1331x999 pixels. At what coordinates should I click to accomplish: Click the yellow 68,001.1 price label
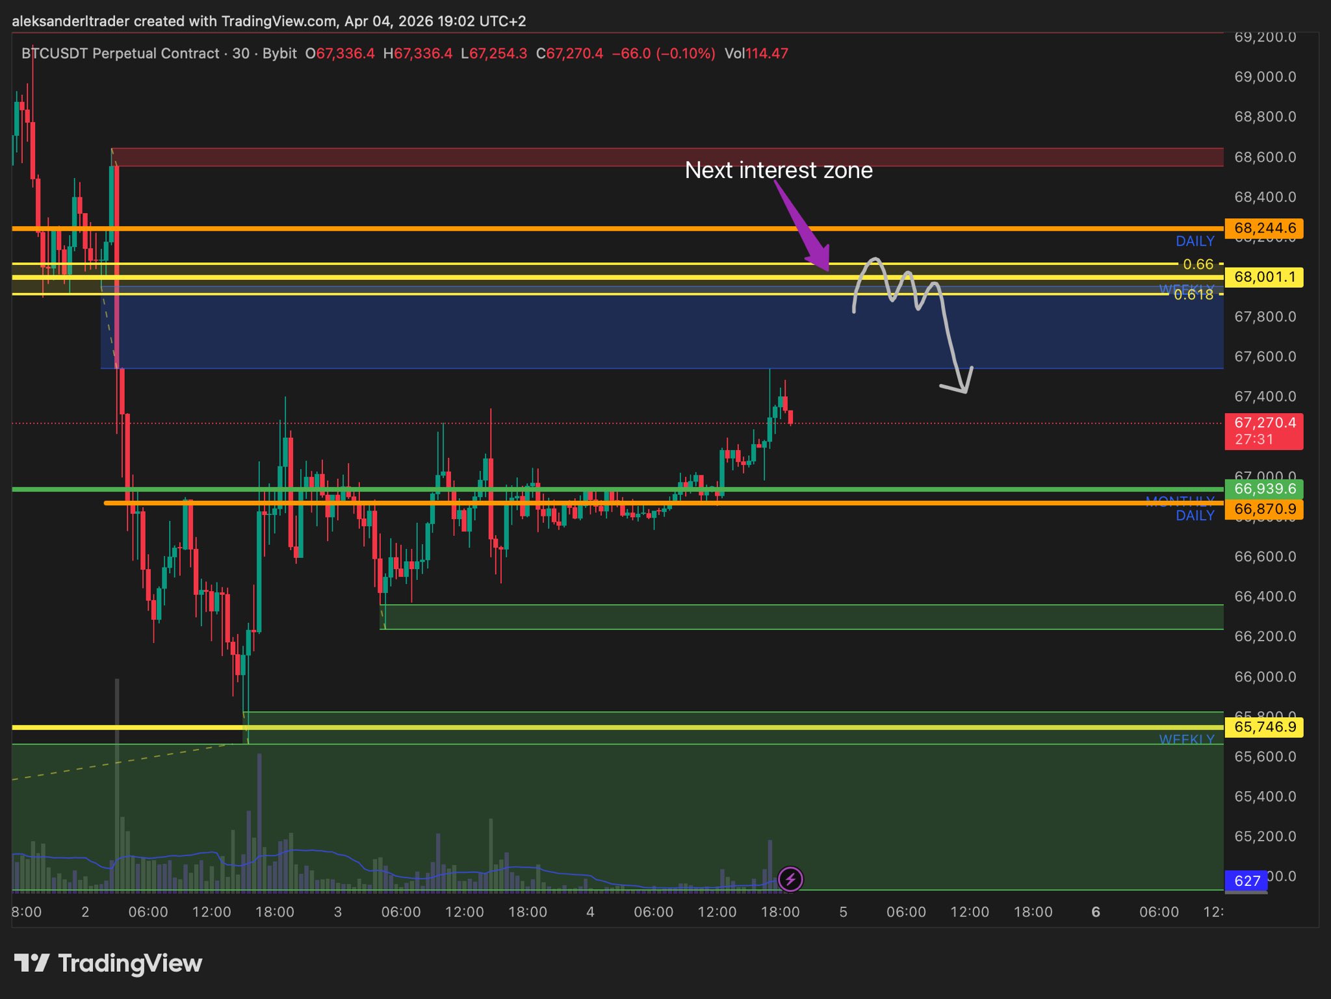pos(1263,277)
